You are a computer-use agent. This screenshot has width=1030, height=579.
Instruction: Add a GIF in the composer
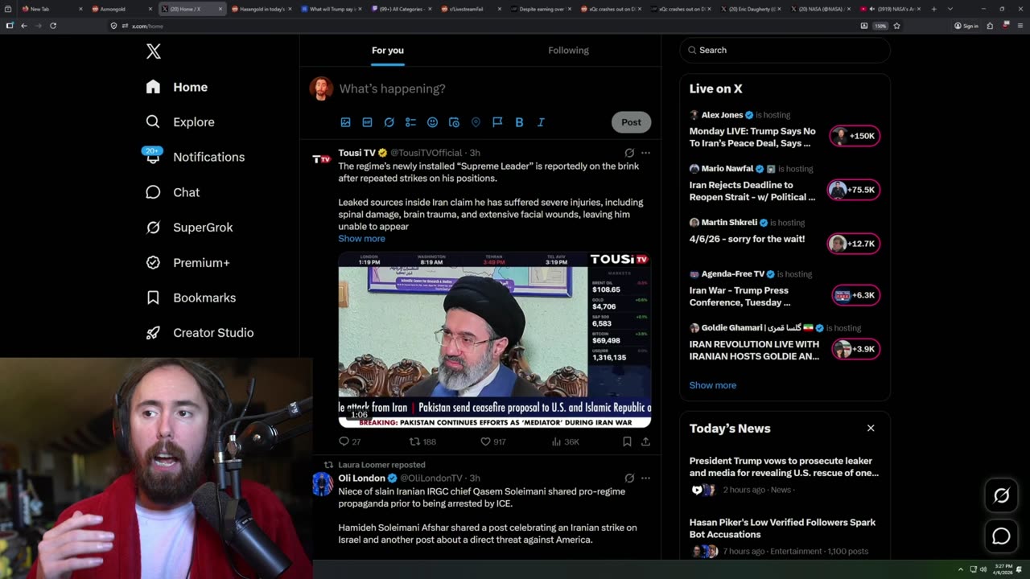tap(367, 122)
